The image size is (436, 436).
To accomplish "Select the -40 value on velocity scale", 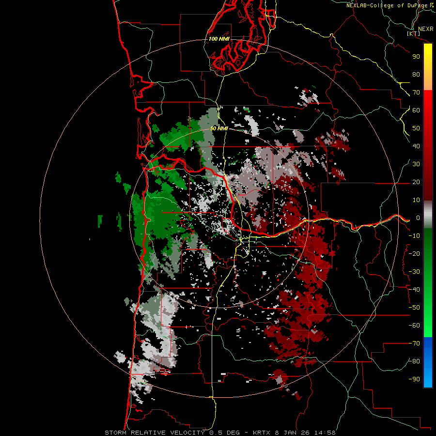I will (x=414, y=290).
